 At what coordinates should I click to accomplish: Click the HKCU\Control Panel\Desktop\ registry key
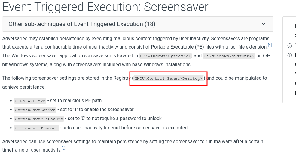pyautogui.click(x=168, y=78)
